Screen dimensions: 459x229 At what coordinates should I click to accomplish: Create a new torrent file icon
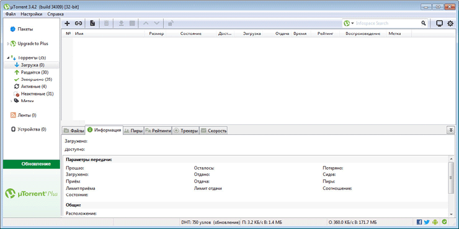pos(92,24)
